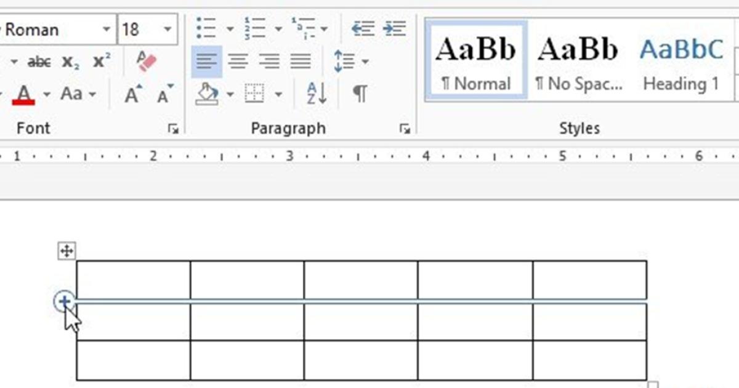Open the Change Case Aa dropdown
The image size is (739, 388).
tap(92, 94)
